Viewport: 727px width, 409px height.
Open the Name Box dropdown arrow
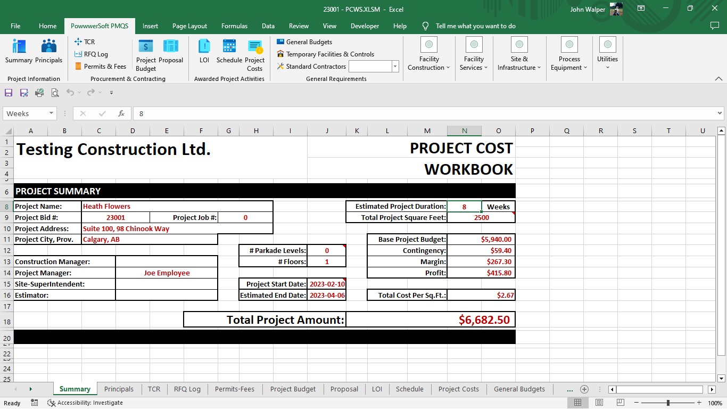[x=51, y=113]
